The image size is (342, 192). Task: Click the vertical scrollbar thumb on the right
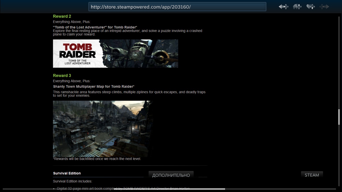(339, 117)
